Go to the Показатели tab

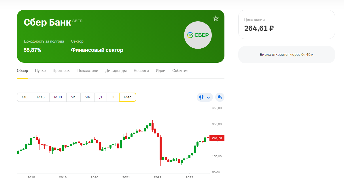(x=88, y=70)
